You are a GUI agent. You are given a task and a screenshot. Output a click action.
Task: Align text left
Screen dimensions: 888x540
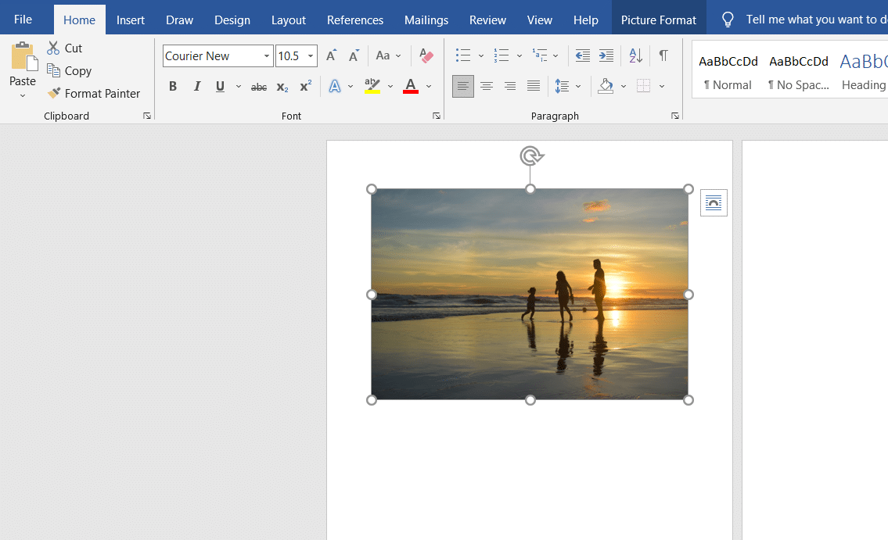[463, 87]
